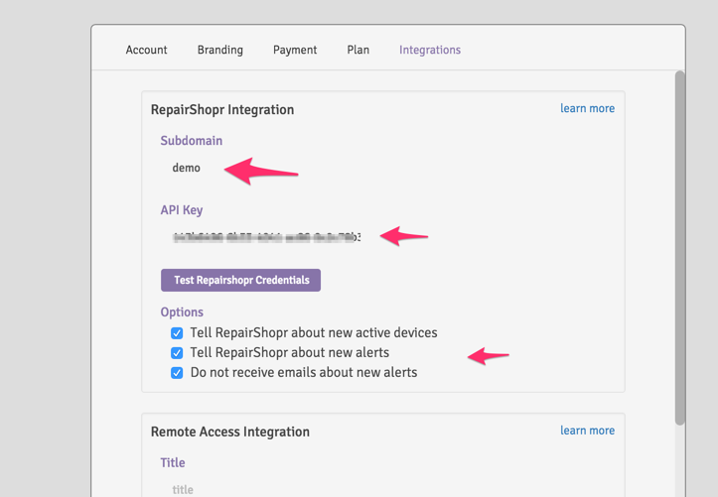Click Test Repairshopr Credentials button
The height and width of the screenshot is (497, 718).
click(240, 280)
